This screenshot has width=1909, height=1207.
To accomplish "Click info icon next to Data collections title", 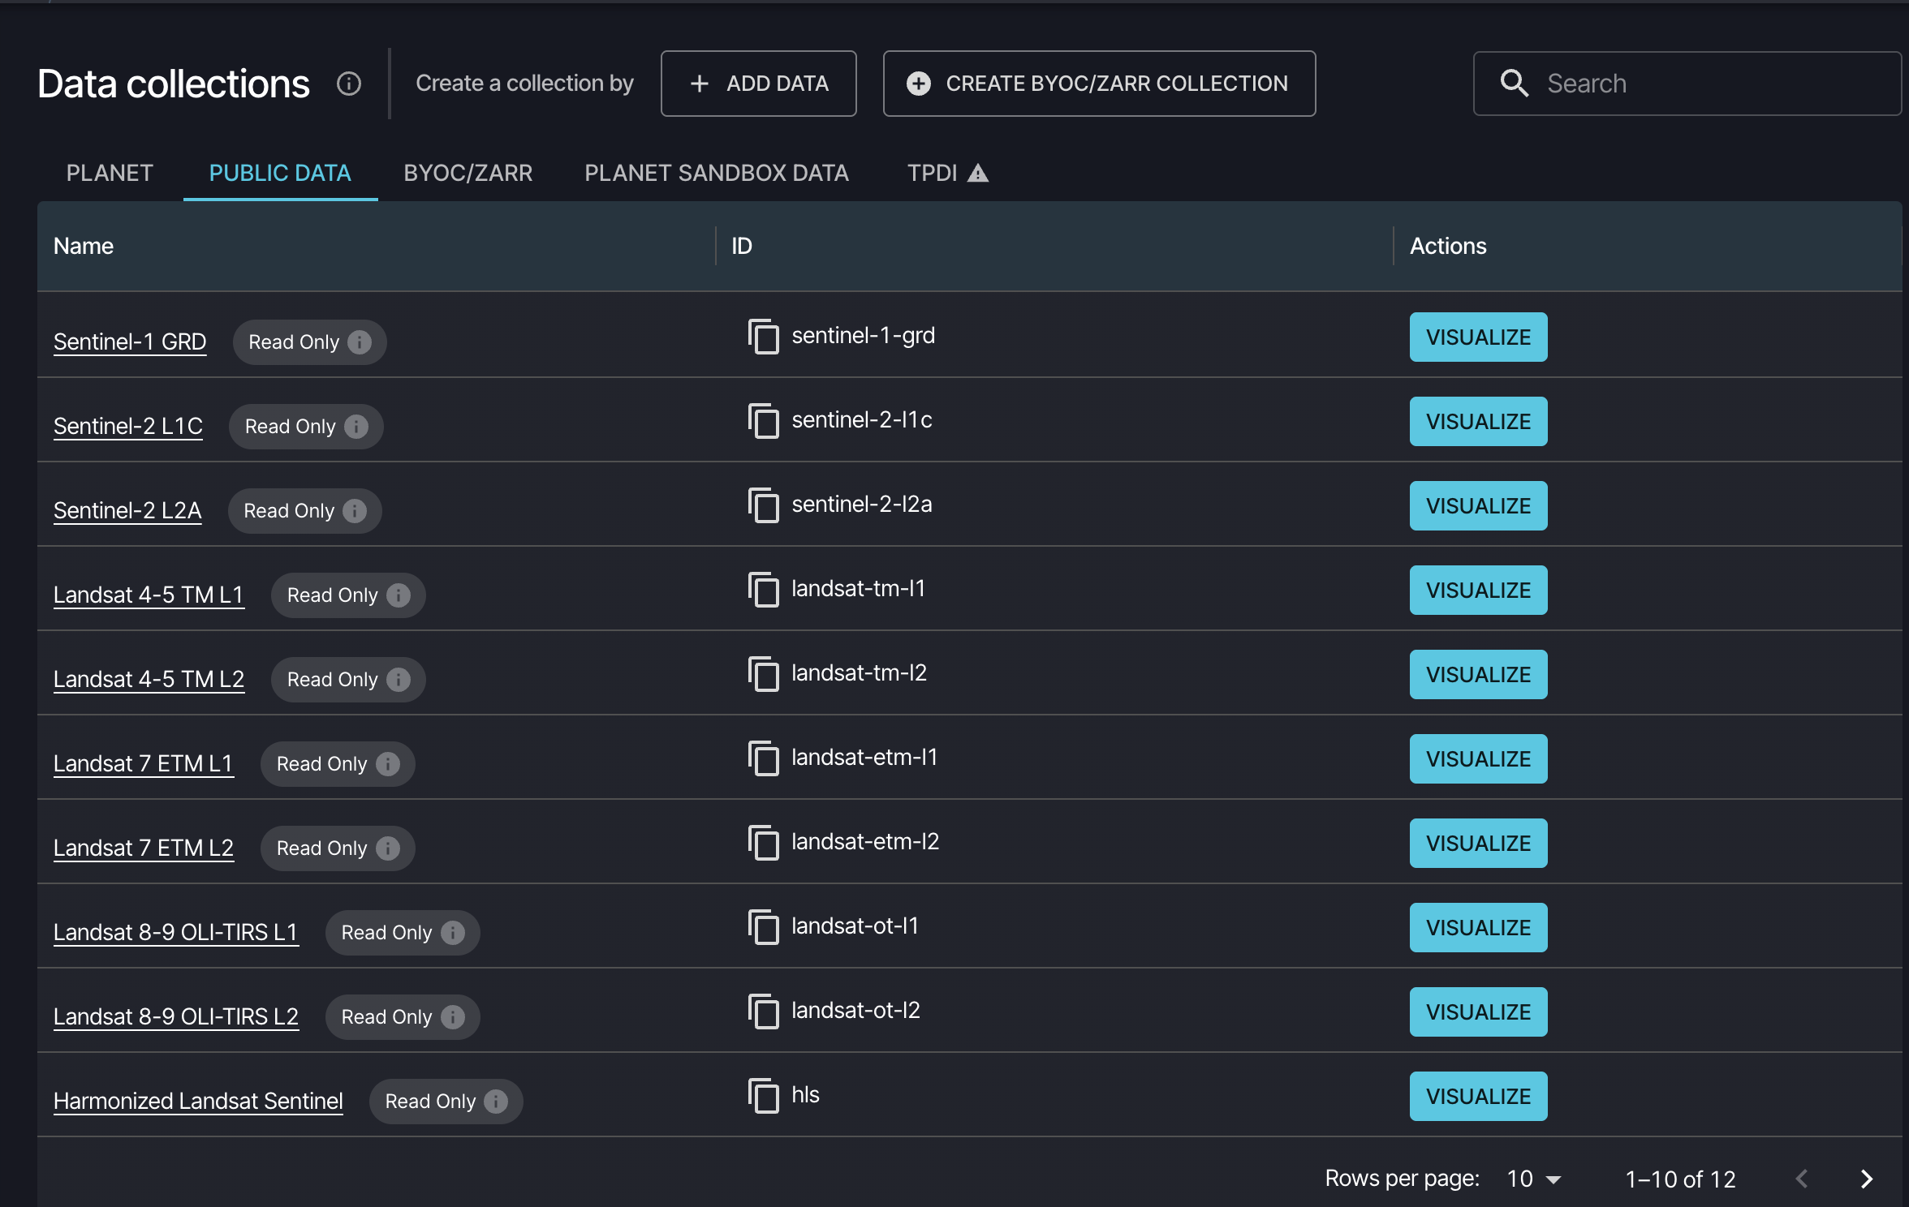I will [349, 84].
